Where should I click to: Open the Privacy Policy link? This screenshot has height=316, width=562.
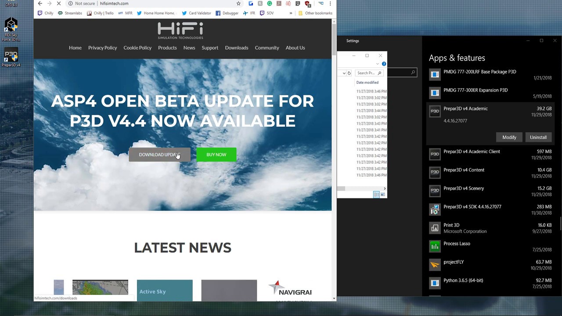coord(102,47)
